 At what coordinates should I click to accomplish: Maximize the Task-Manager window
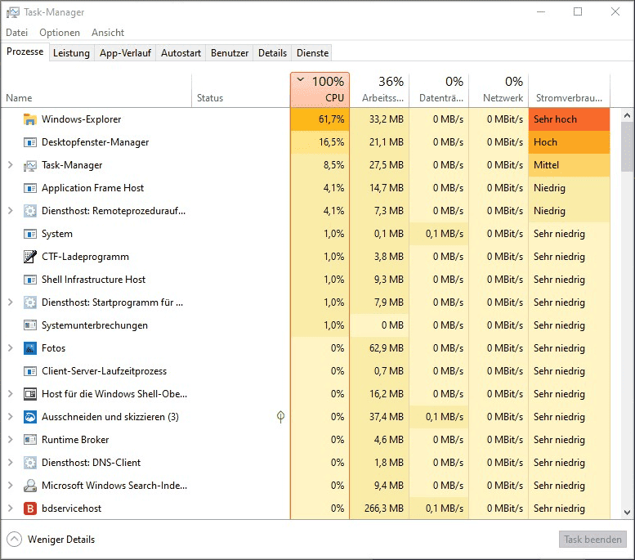click(x=578, y=11)
